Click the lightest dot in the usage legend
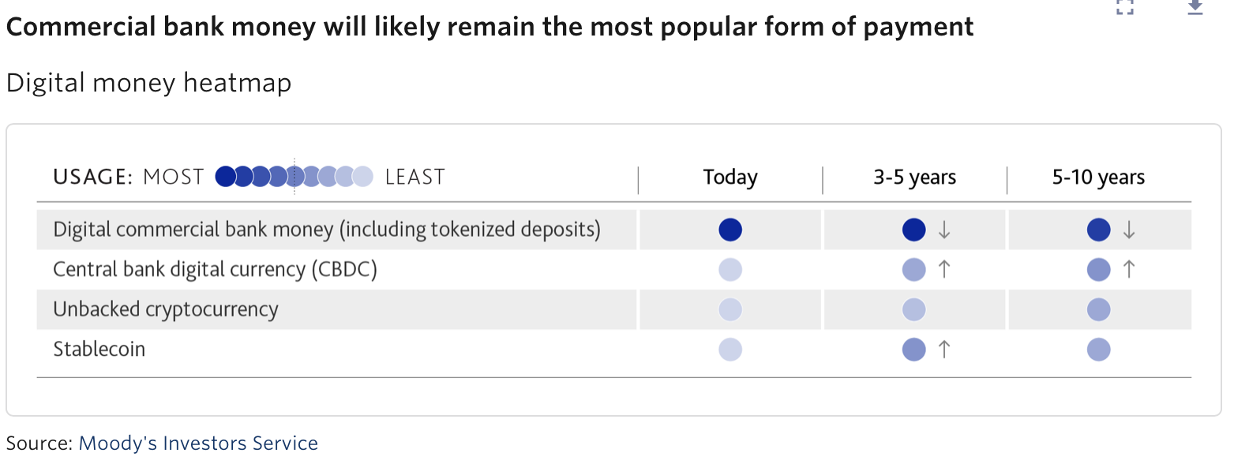This screenshot has height=464, width=1249. pyautogui.click(x=363, y=177)
